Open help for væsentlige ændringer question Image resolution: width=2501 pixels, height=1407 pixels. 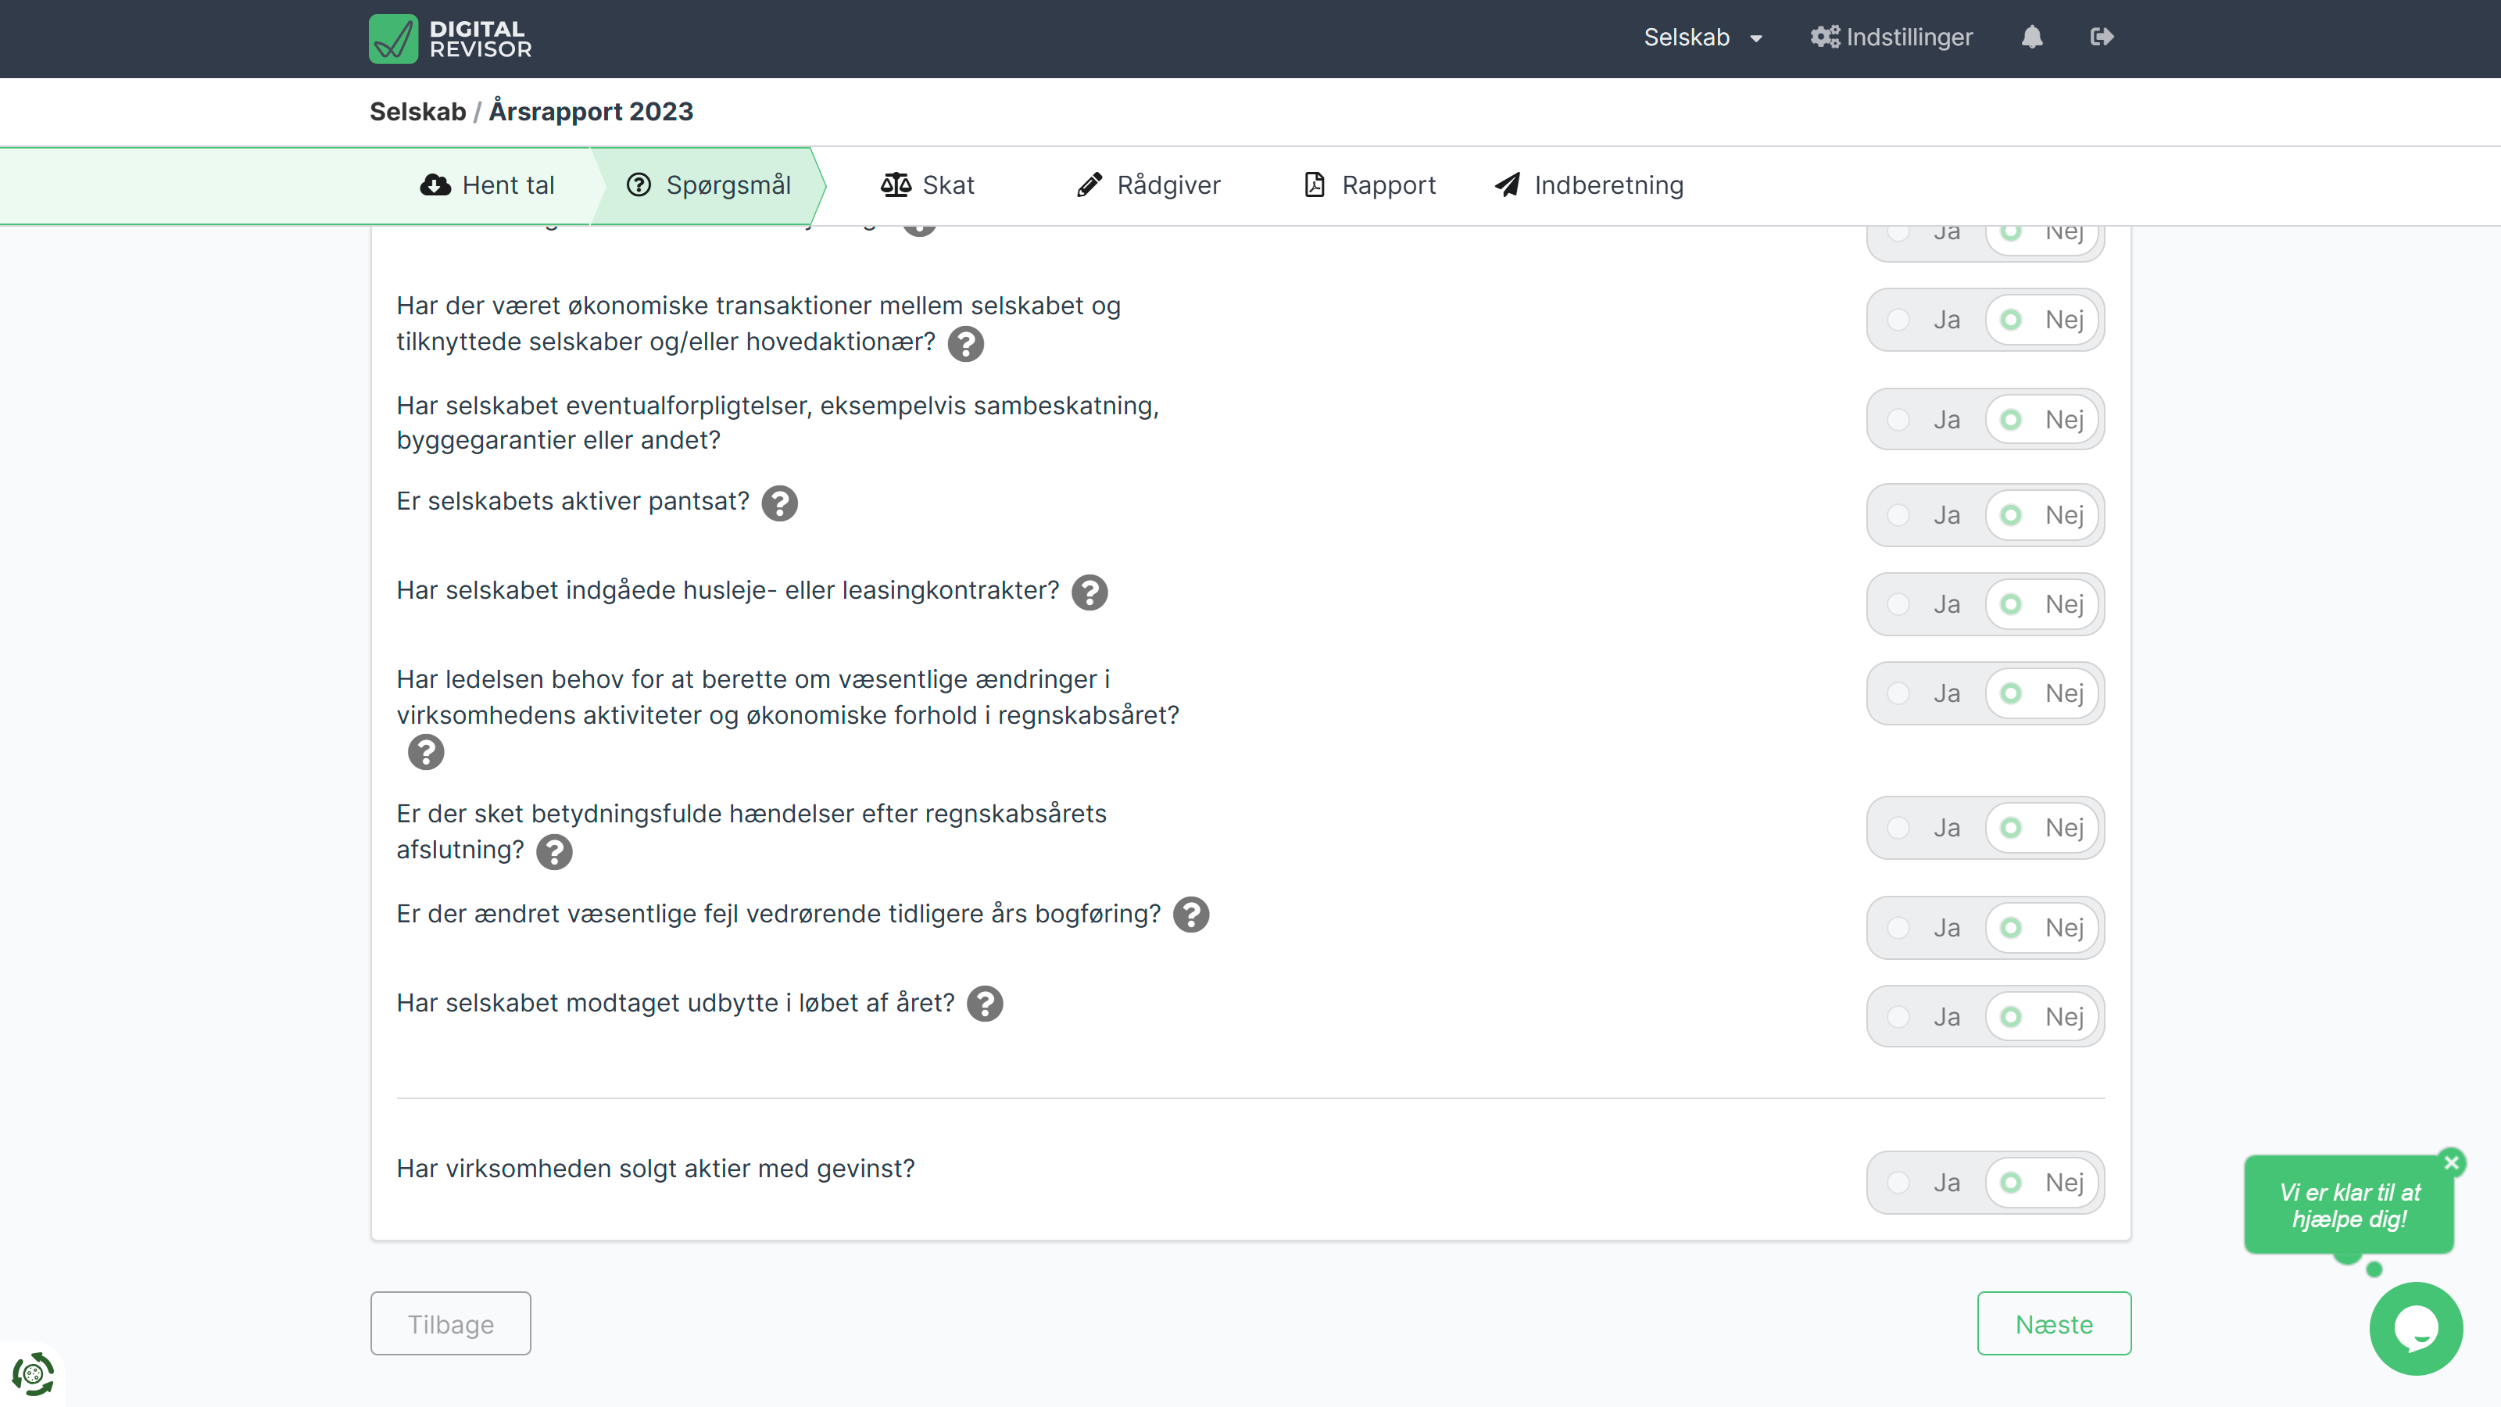tap(425, 753)
